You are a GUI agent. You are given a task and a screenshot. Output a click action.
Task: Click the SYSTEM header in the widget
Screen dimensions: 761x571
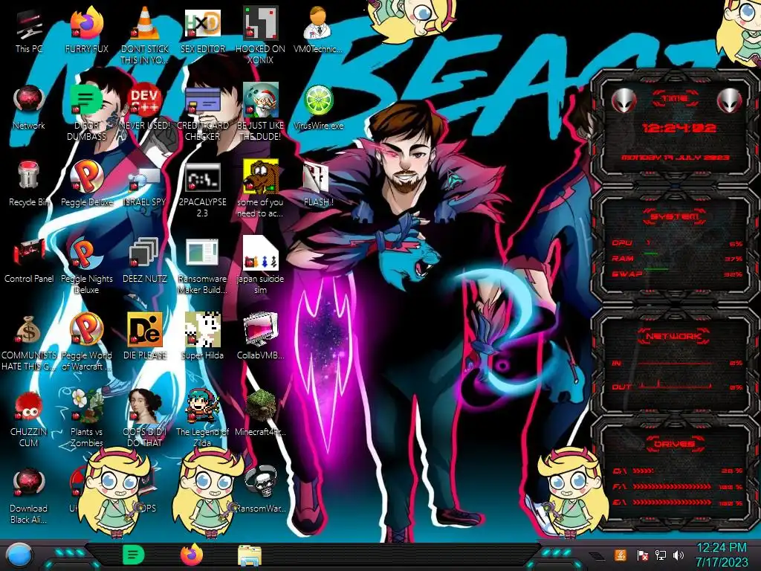675,216
